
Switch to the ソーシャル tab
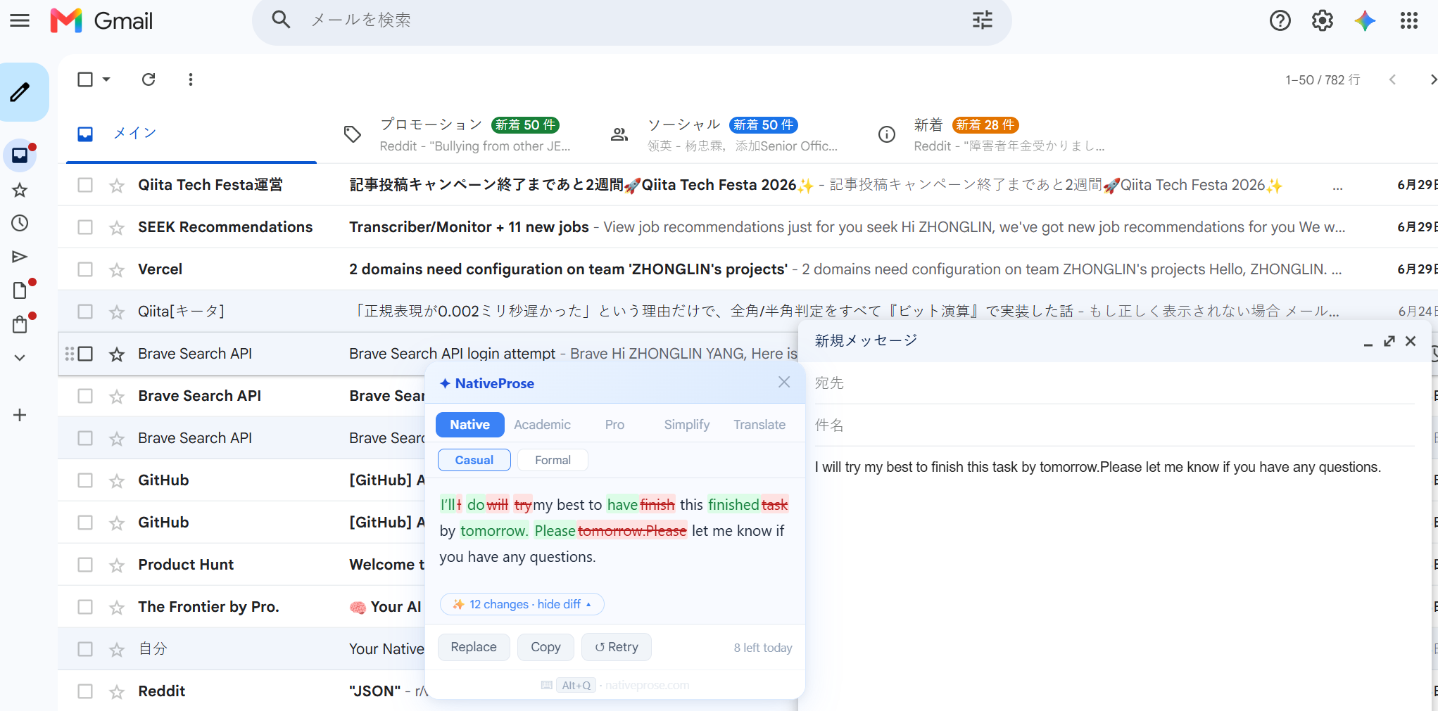click(725, 135)
